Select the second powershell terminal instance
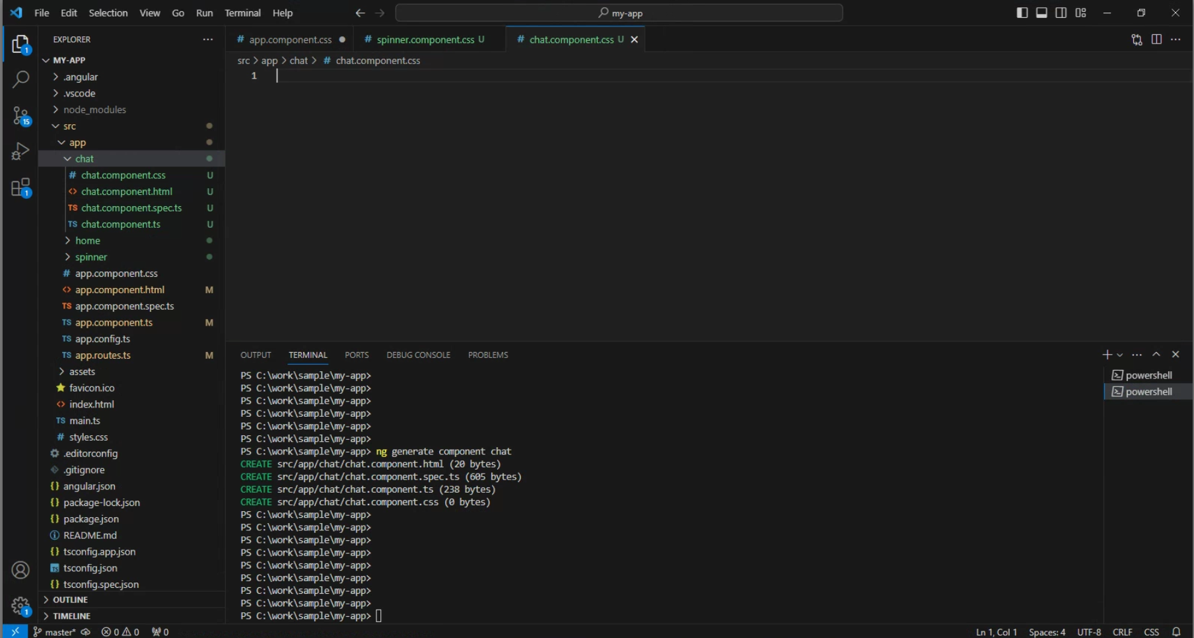 (x=1148, y=392)
